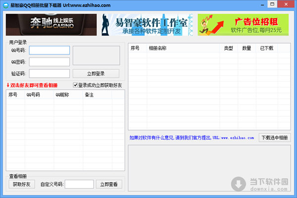Focus the QQ号码 input field
This screenshot has height=198, width=297.
click(x=49, y=50)
